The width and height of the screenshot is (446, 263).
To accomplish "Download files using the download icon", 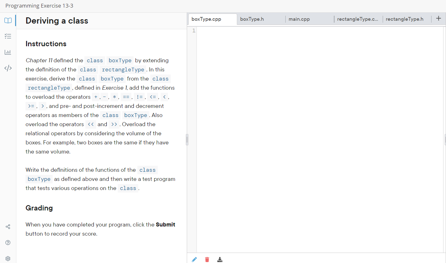I will click(x=220, y=259).
